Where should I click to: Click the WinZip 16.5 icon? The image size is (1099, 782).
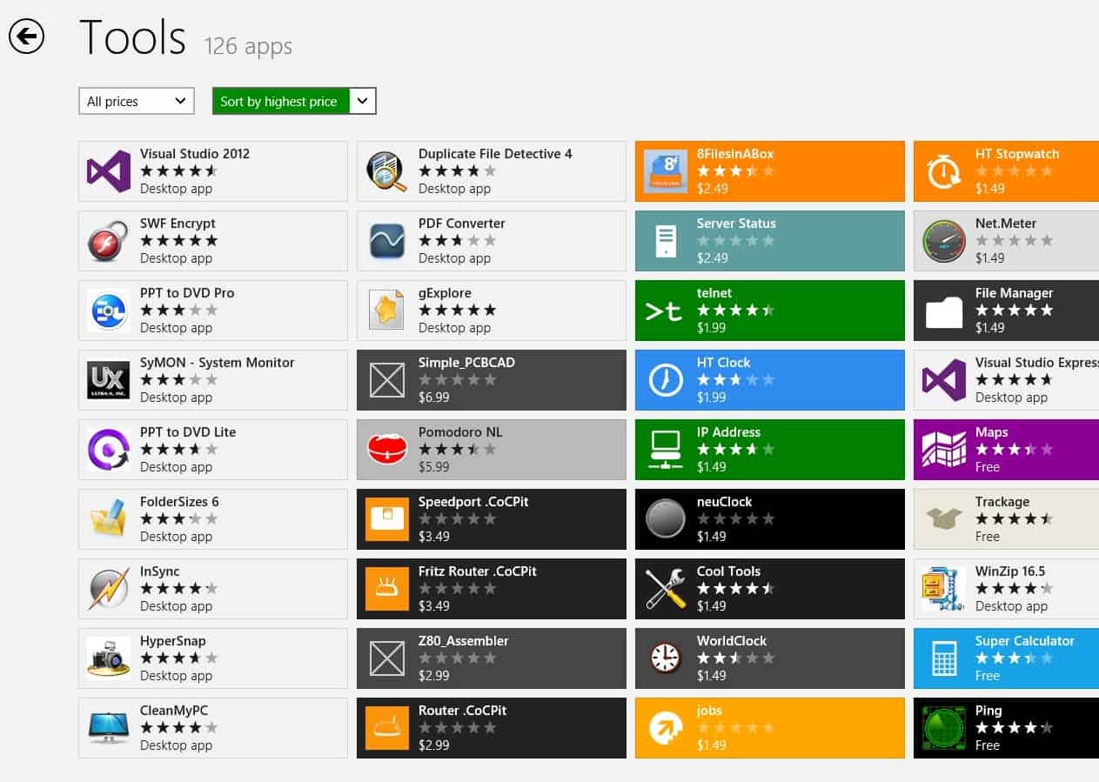click(x=944, y=589)
